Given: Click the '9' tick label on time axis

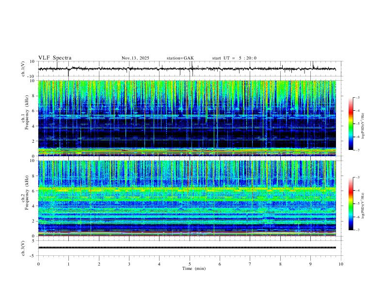Looking at the screenshot, I should 310,264.
